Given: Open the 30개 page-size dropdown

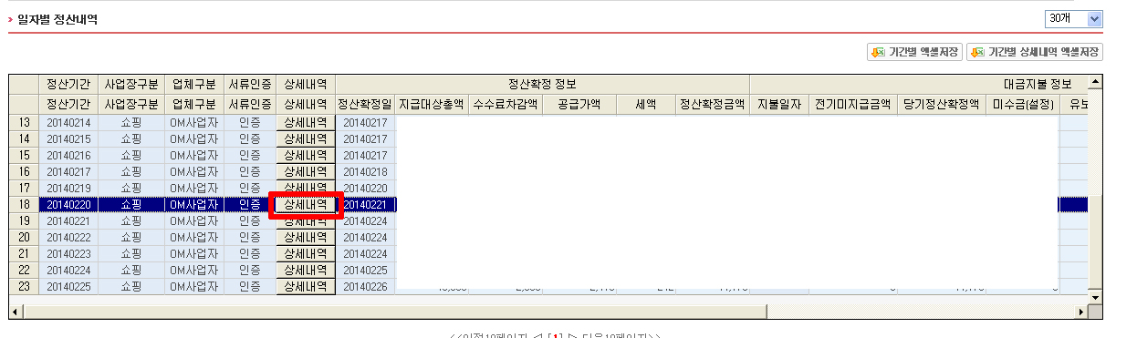Looking at the screenshot, I should [1073, 19].
